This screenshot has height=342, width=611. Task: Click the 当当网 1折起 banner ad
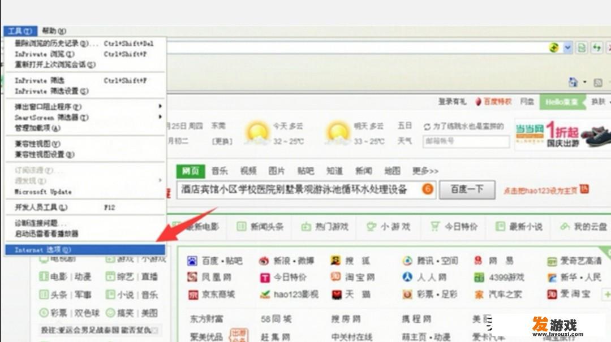pyautogui.click(x=563, y=133)
